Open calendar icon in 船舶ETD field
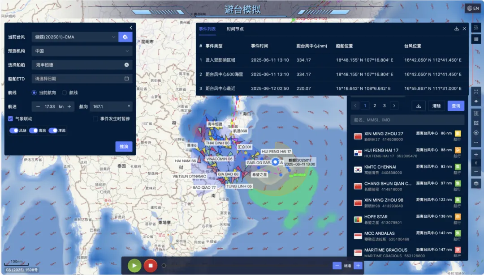 click(x=126, y=79)
